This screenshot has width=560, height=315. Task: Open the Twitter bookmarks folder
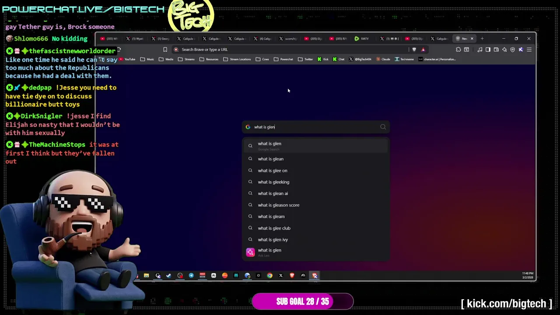305,59
